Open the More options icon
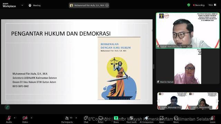221x124 pixels. (x=176, y=118)
